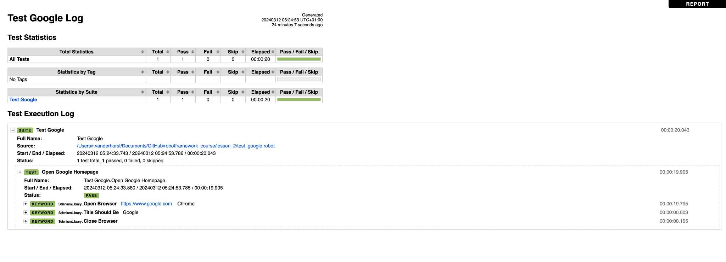Viewport: 726px width, 262px height.
Task: Open the https://www.google.com link
Action: coord(146,204)
